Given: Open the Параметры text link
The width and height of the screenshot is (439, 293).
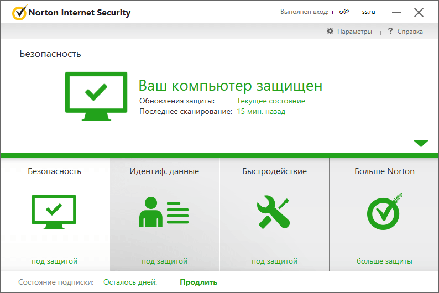Looking at the screenshot, I should 354,32.
